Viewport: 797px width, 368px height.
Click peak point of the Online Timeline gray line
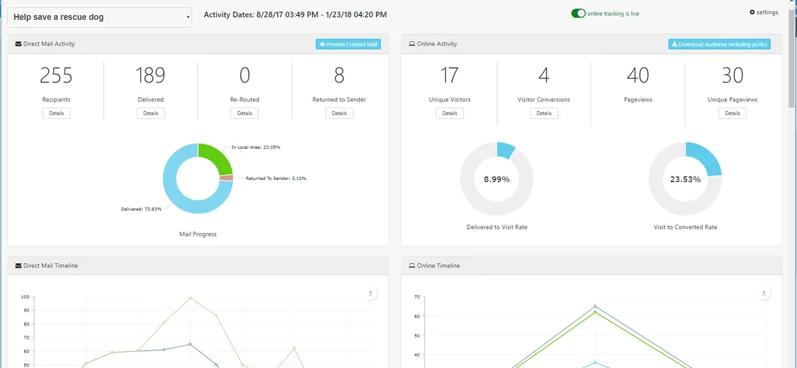click(595, 306)
